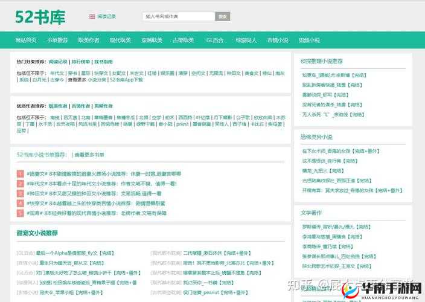Open the 美食文 category link

coord(252,73)
